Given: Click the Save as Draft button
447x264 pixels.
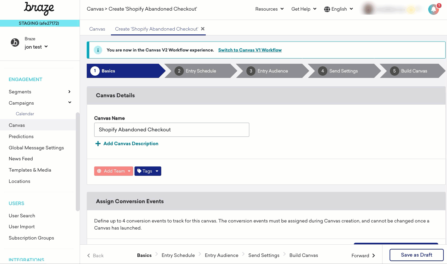Looking at the screenshot, I should 416,255.
